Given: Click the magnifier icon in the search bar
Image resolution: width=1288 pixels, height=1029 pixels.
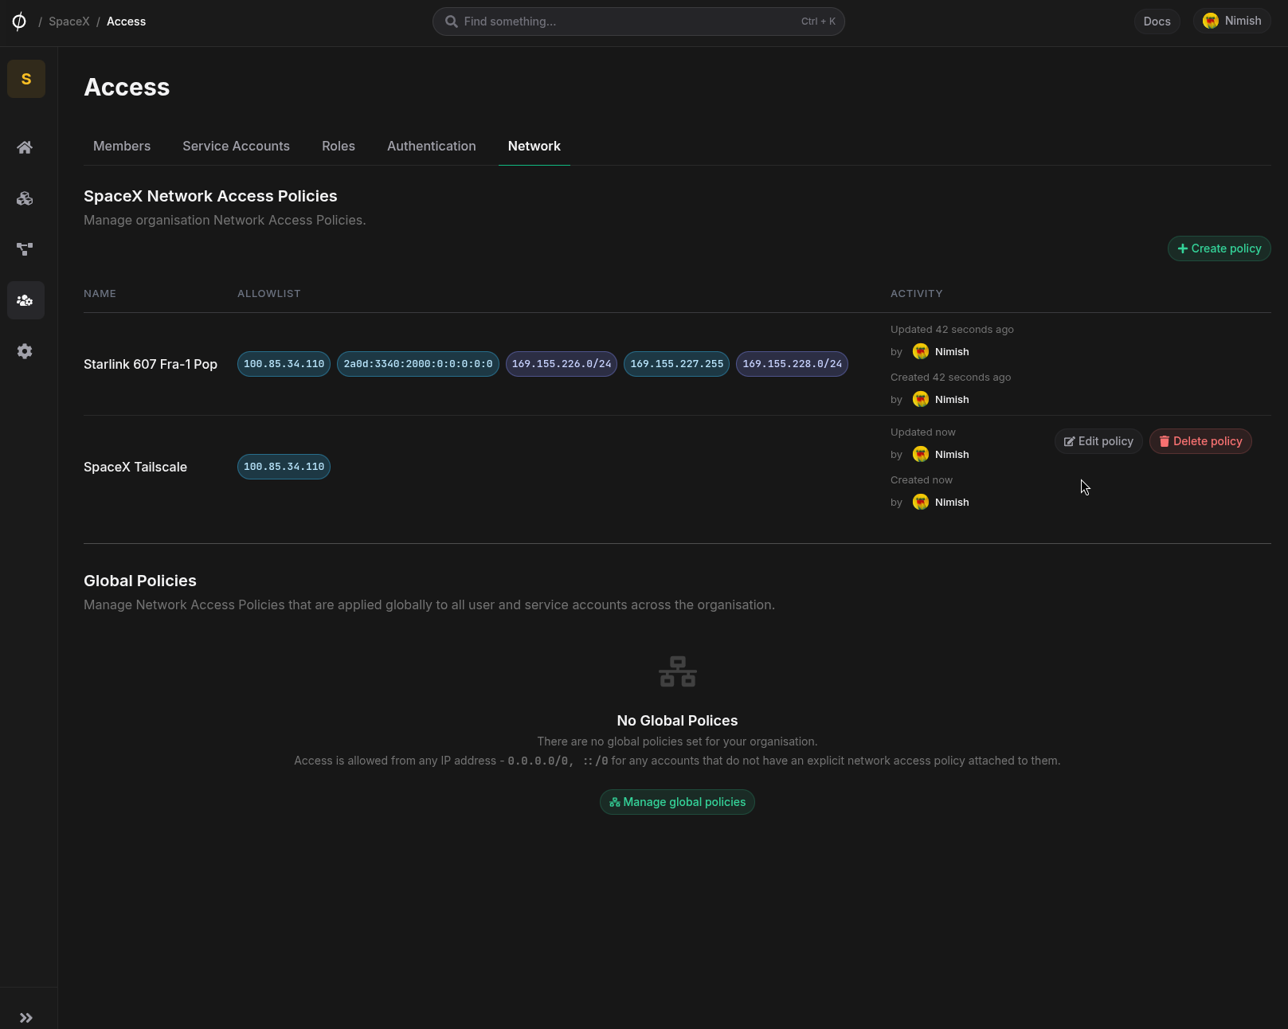Looking at the screenshot, I should (451, 22).
